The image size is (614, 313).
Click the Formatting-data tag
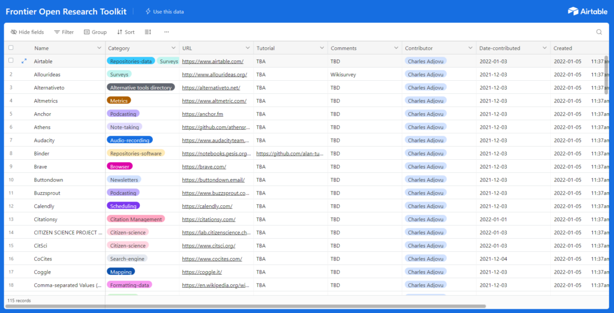point(130,285)
